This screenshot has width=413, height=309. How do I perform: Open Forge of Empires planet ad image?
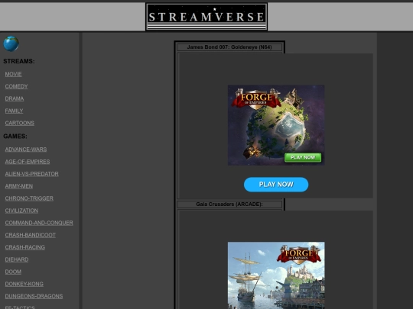tap(276, 125)
